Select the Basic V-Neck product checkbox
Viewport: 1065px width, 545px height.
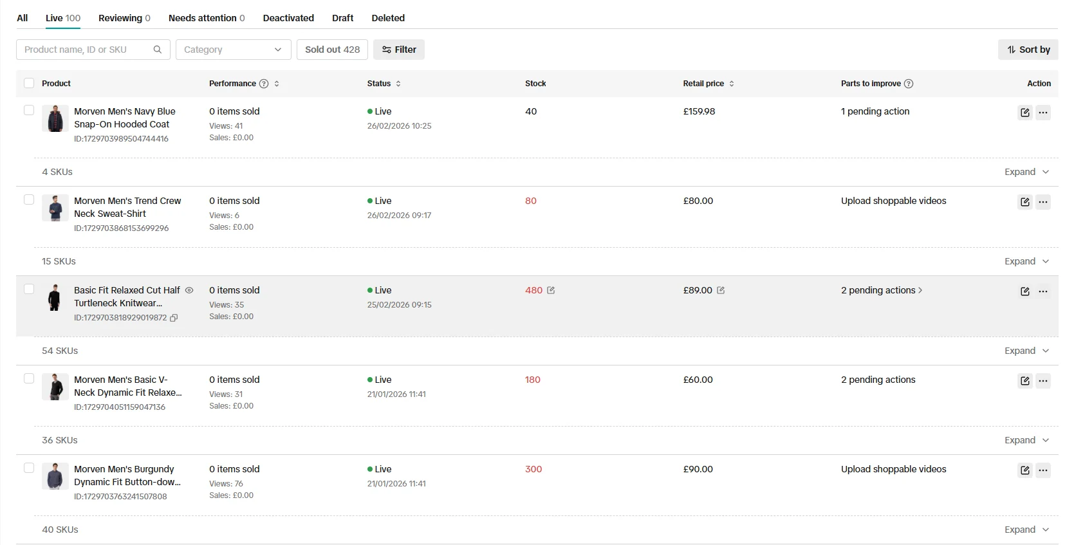(29, 378)
